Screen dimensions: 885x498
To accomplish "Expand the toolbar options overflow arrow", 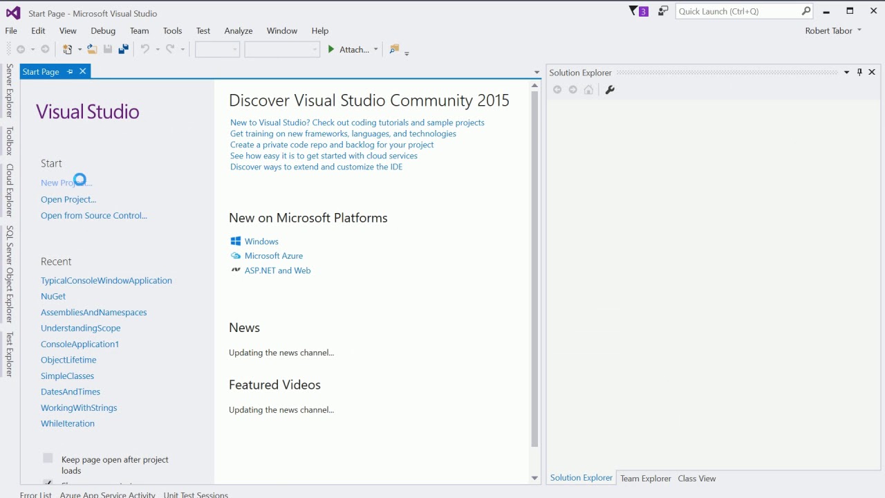I will (407, 53).
